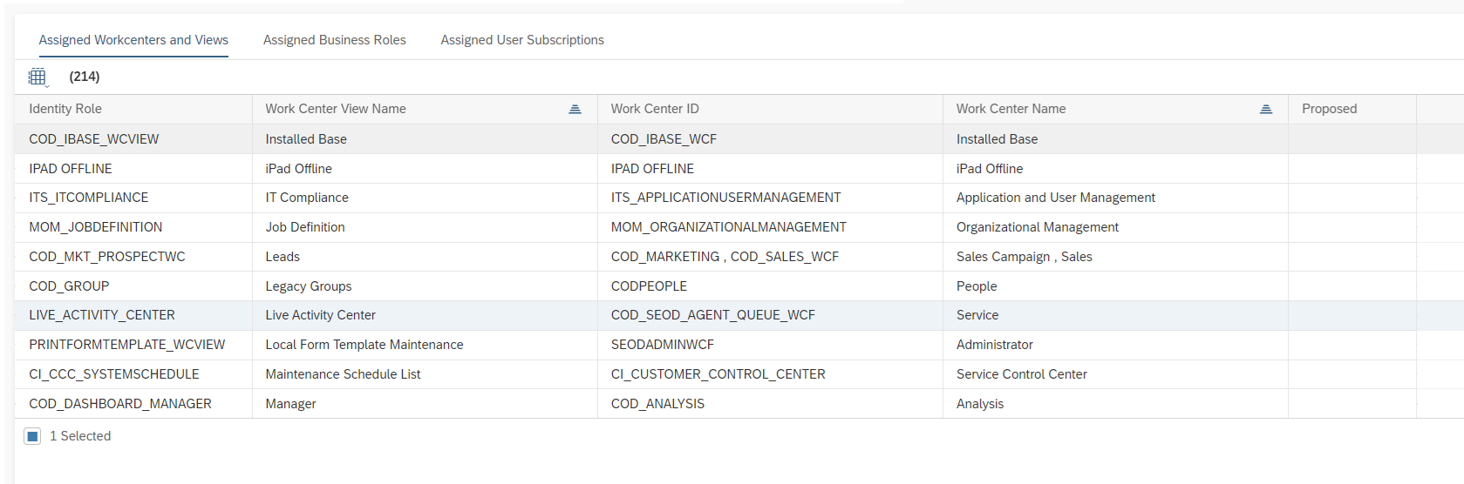Open Assigned User Subscriptions tab
The height and width of the screenshot is (484, 1464).
tap(521, 40)
